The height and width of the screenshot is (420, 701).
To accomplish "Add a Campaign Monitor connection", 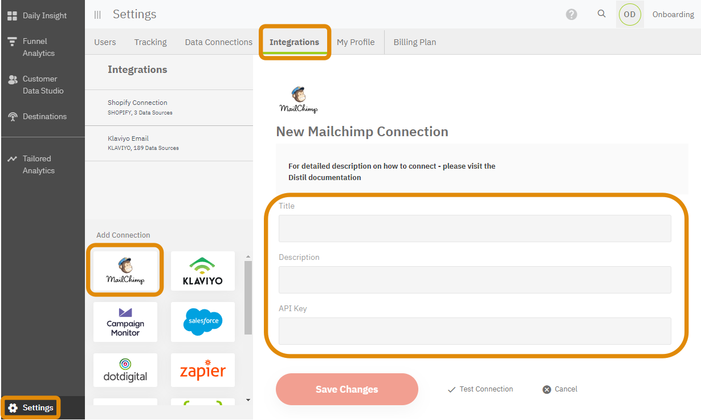I will pyautogui.click(x=125, y=322).
